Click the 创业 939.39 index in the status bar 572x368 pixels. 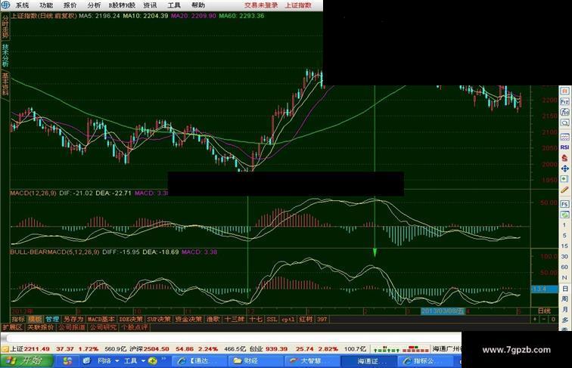[x=268, y=348]
